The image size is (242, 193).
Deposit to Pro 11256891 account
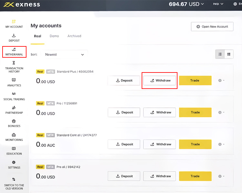coord(124,112)
